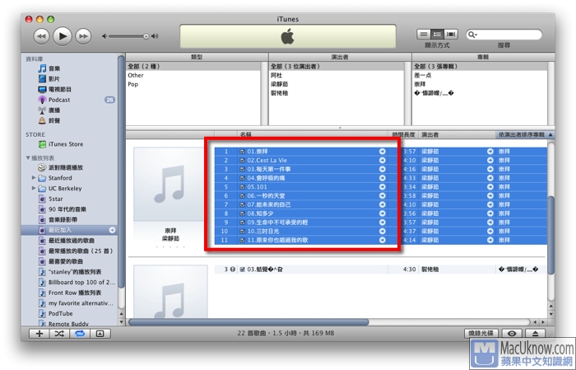Expand the UC Berkeley folder
This screenshot has width=576, height=370.
point(34,189)
